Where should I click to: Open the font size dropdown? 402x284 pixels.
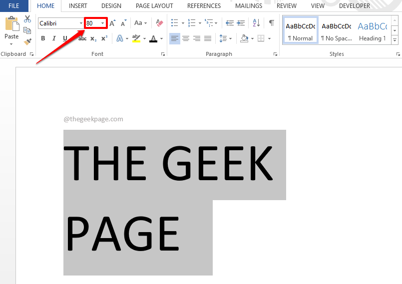coord(102,23)
